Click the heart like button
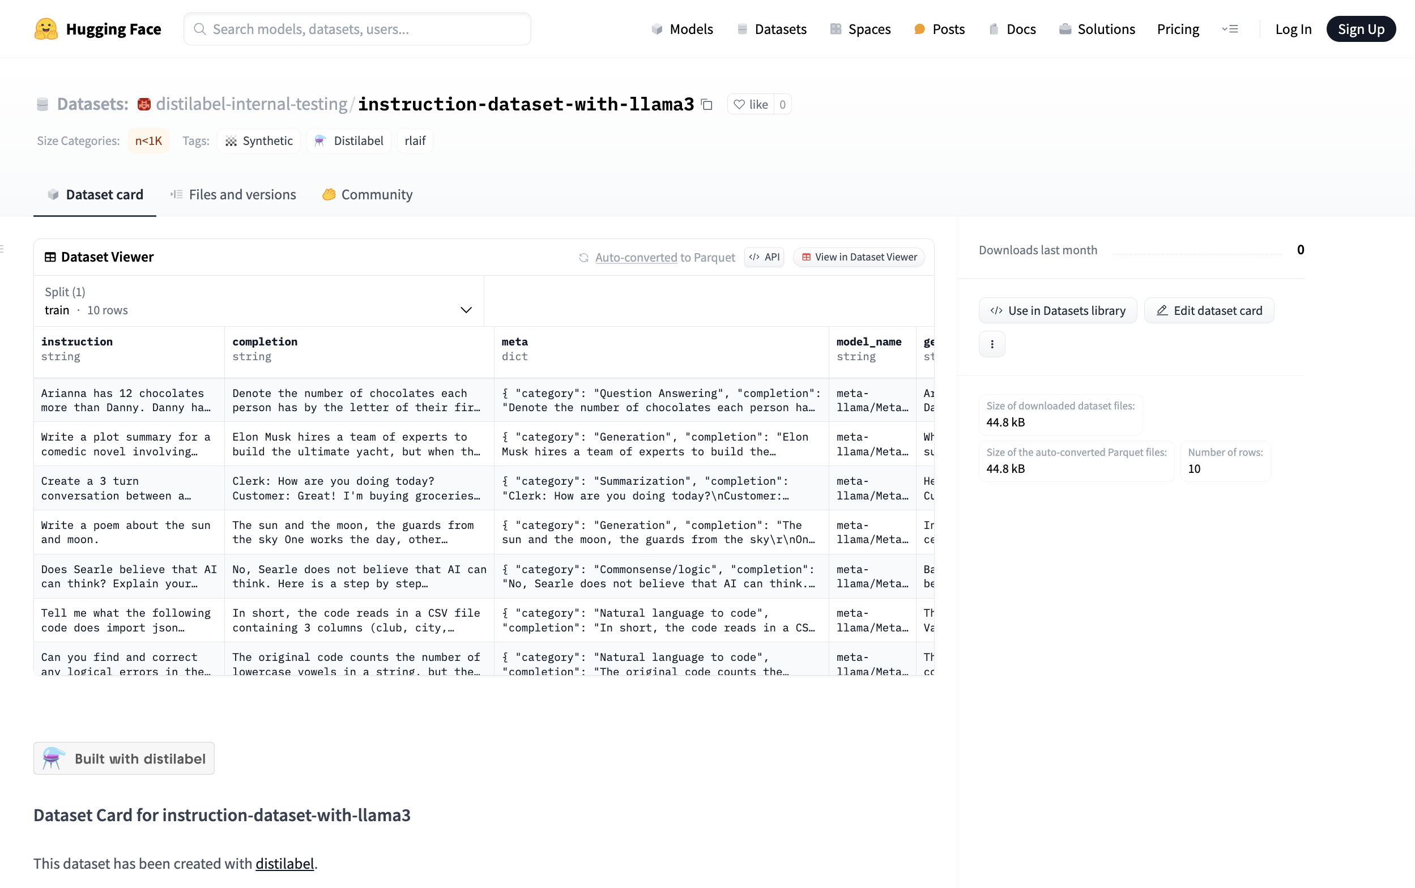The image size is (1415, 888). 751,105
